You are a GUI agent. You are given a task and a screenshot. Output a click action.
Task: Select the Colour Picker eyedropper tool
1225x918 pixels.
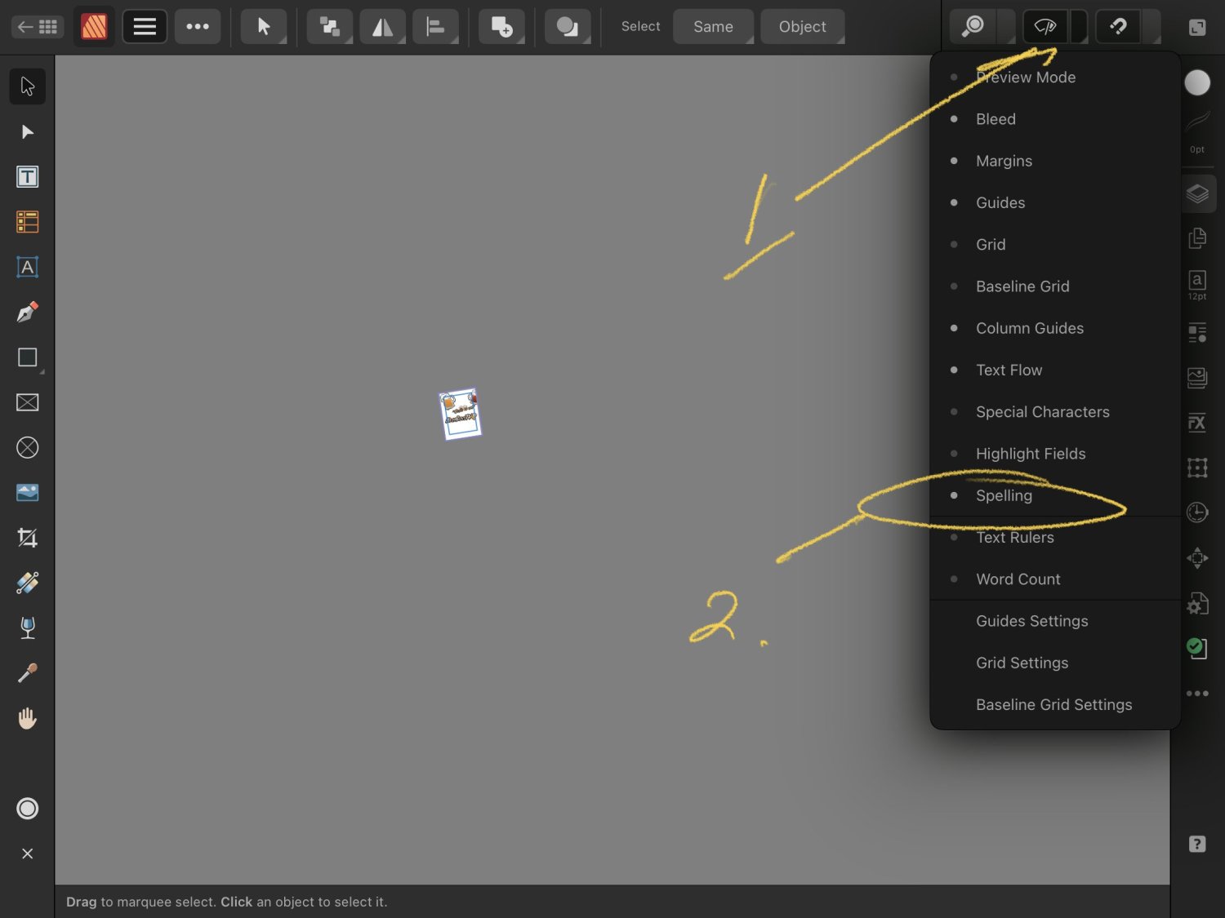pos(27,672)
